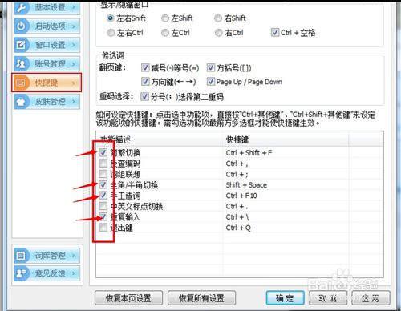The height and width of the screenshot is (311, 401).
Task: Click the keyboard icon for 快捷键
Action: point(21,83)
